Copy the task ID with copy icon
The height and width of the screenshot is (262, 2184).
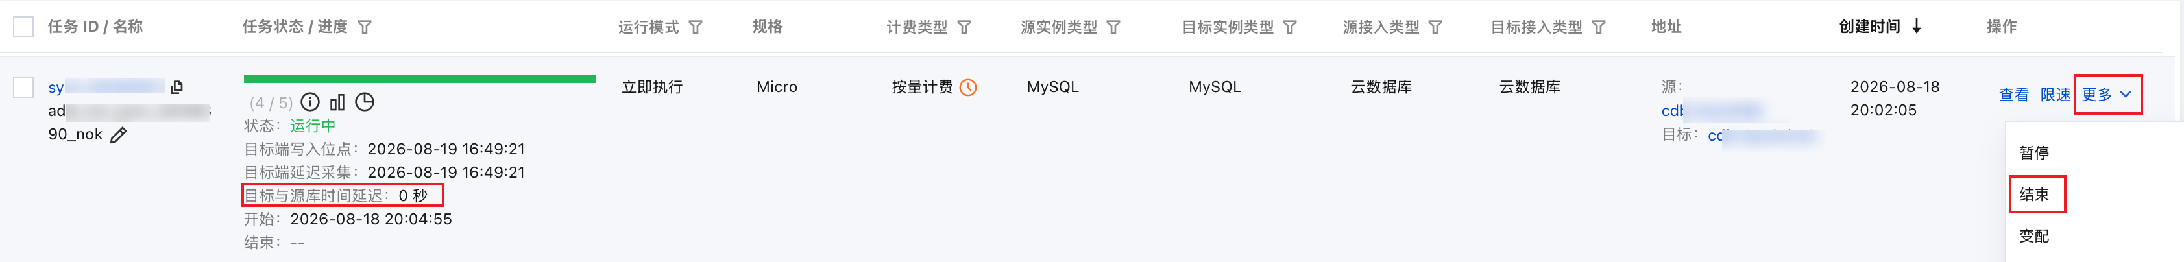tap(176, 86)
